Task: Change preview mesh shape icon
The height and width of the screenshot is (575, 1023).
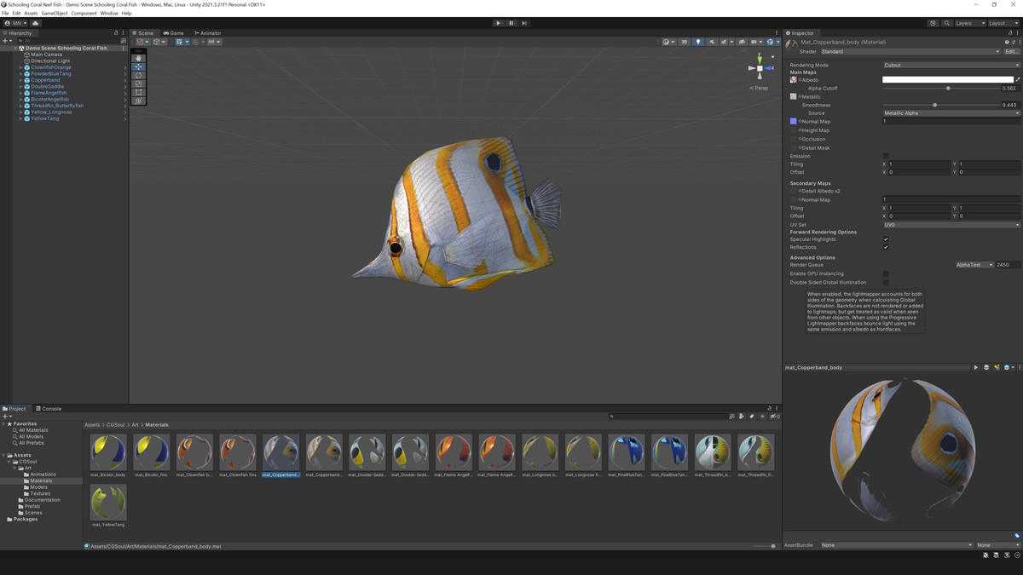Action: 986,367
